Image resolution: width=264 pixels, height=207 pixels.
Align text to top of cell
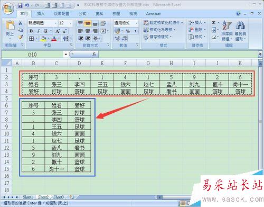pos(80,23)
